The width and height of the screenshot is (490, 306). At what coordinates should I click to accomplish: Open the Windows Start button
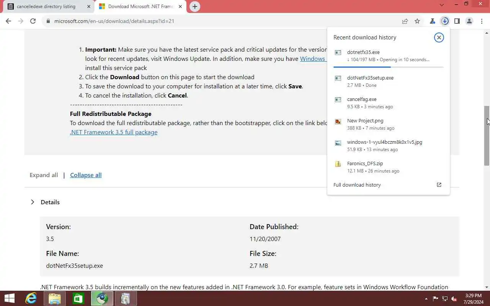click(9, 298)
